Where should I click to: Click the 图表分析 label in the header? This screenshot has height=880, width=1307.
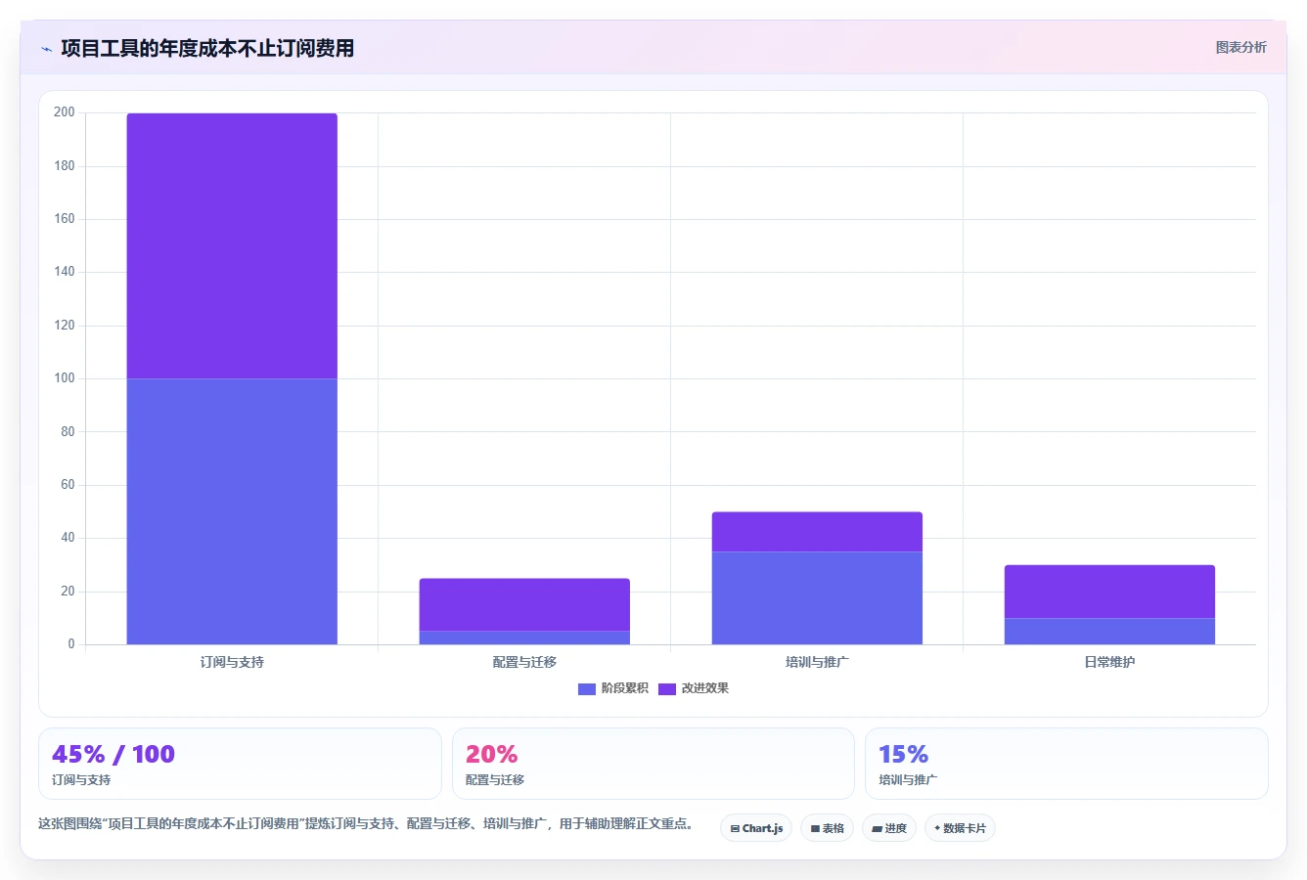click(x=1240, y=47)
